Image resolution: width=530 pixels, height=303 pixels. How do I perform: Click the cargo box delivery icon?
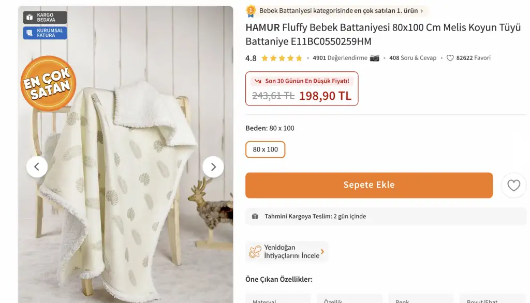(x=255, y=217)
